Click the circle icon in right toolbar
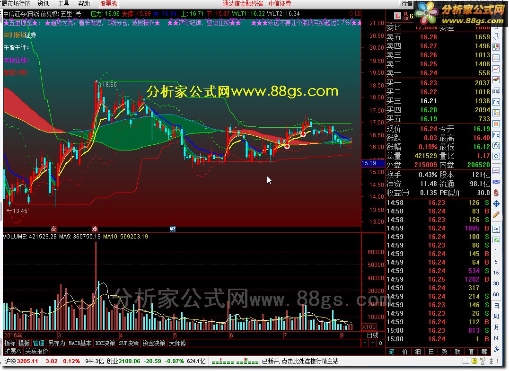Image resolution: width=509 pixels, height=371 pixels. [496, 156]
